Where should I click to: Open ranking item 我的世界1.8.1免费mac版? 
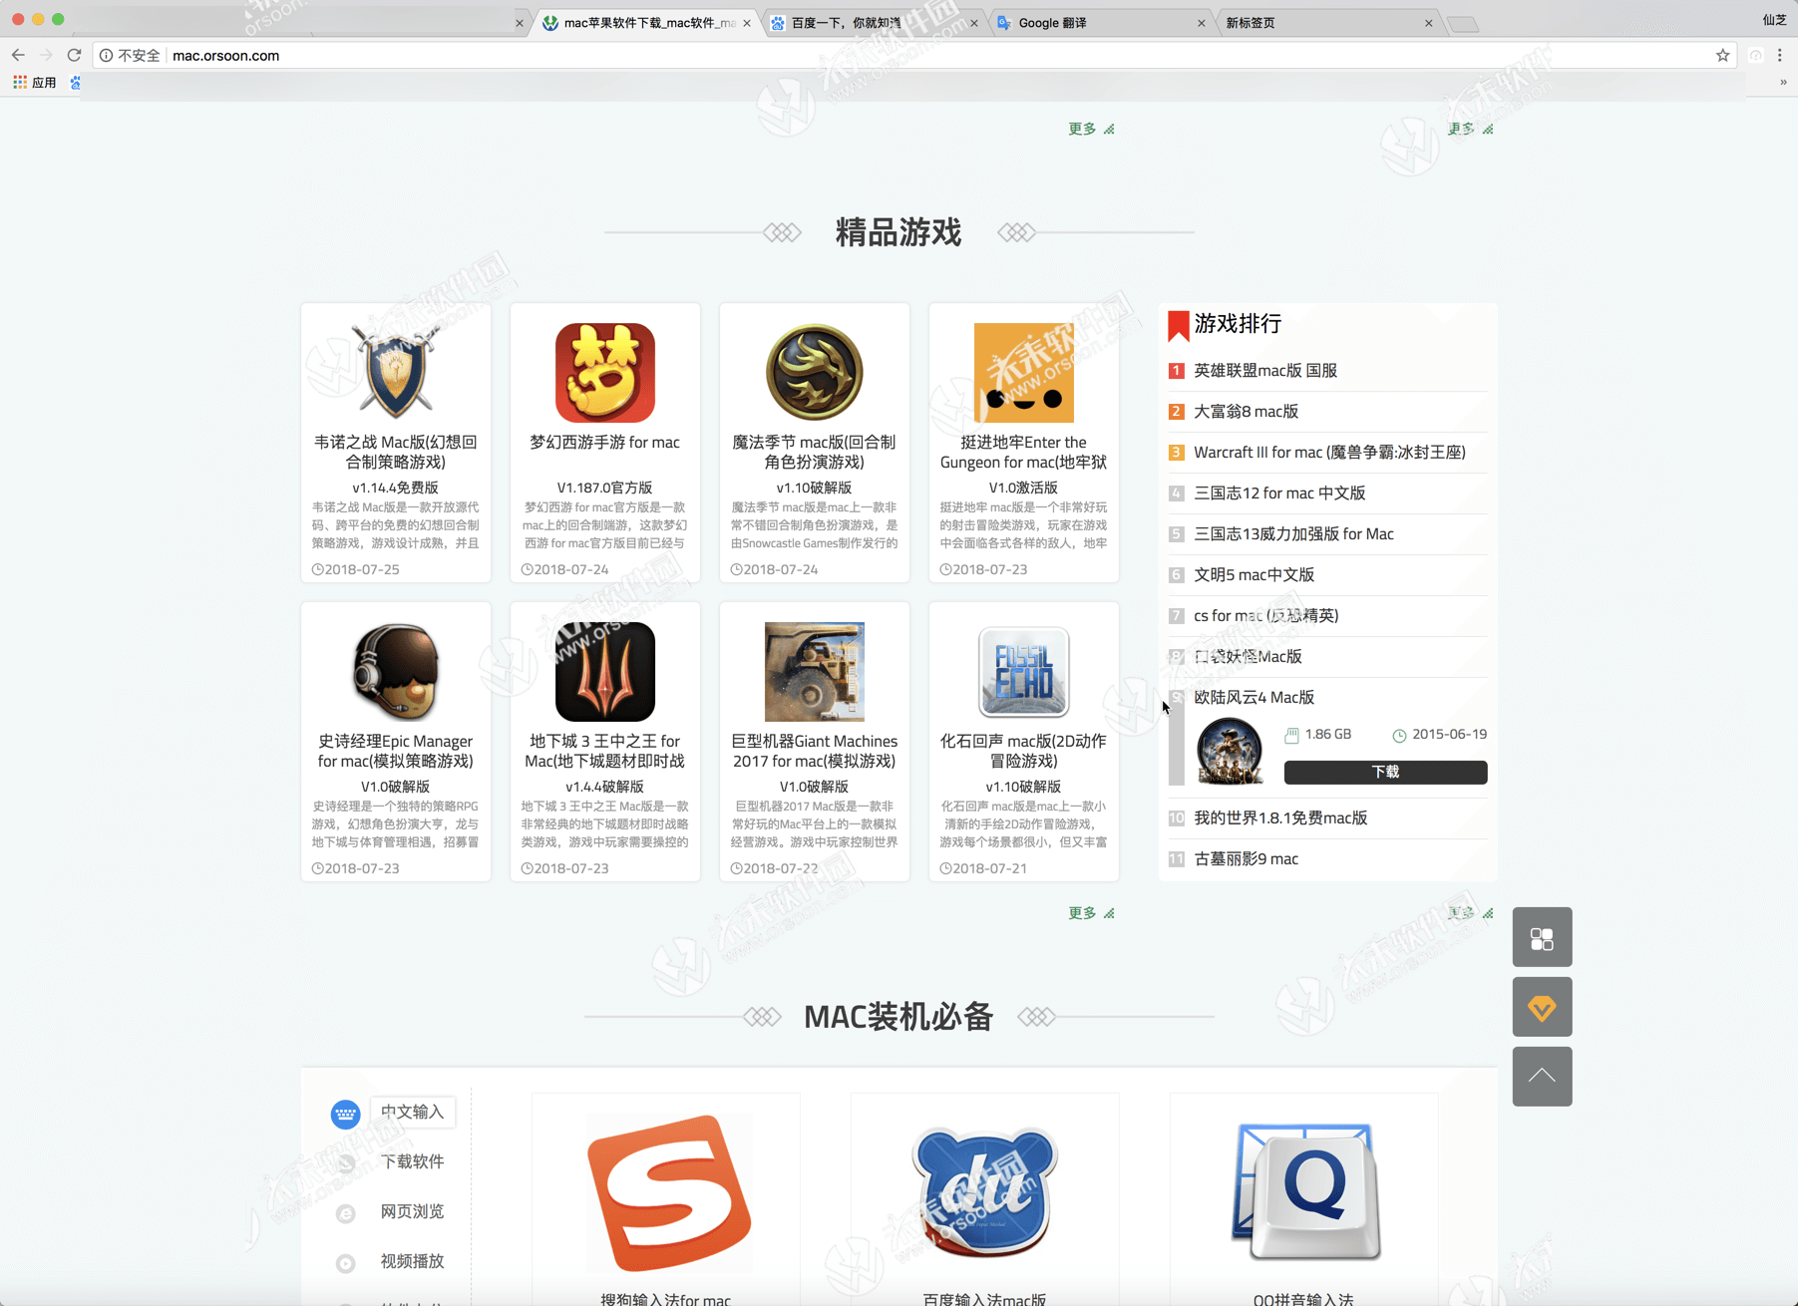[1280, 817]
